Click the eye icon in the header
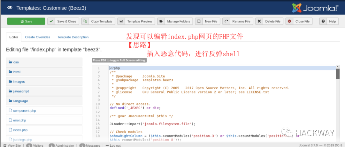This screenshot has width=345, height=147. (10, 8)
